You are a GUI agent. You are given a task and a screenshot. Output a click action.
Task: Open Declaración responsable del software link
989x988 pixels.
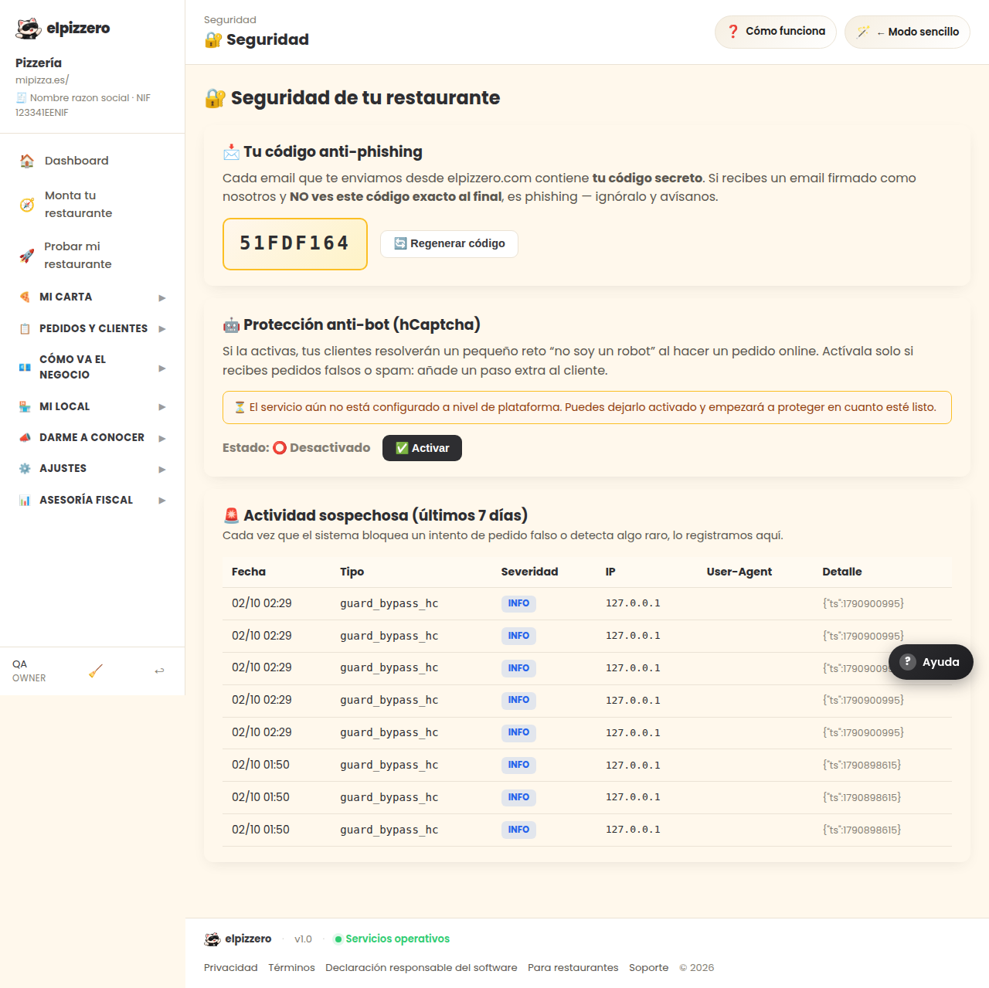pos(421,967)
